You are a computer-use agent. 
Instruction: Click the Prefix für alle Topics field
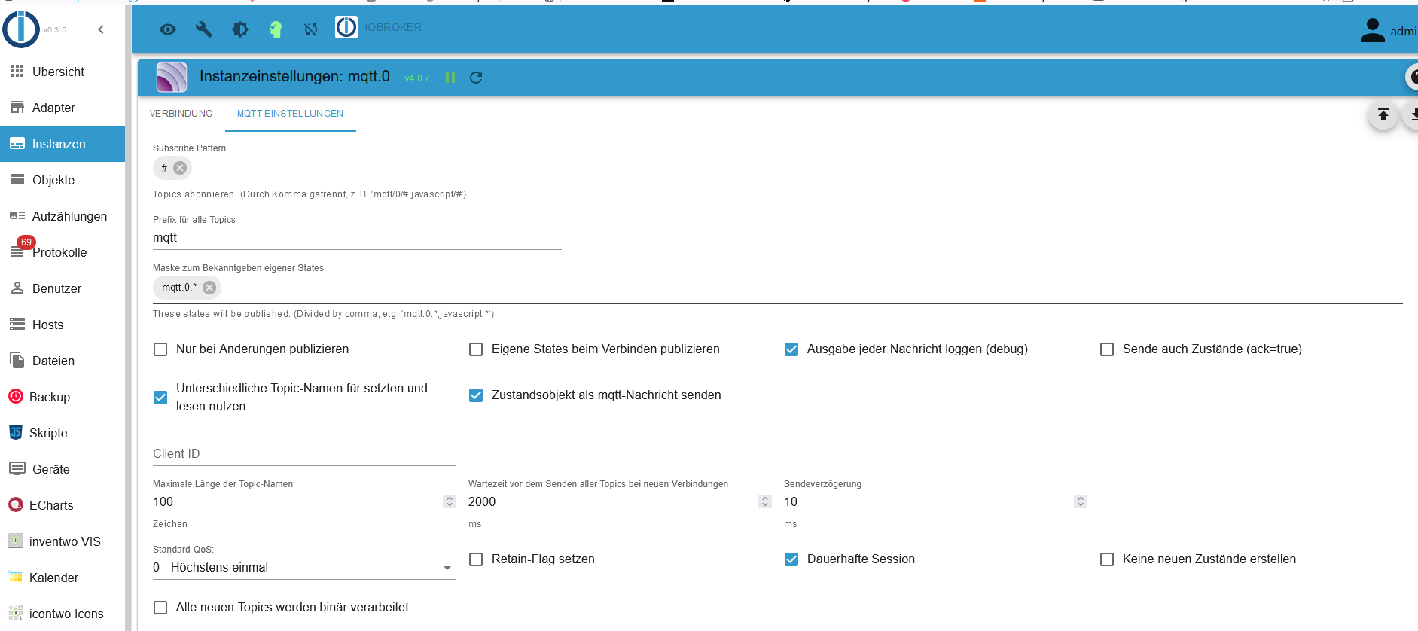click(x=357, y=238)
